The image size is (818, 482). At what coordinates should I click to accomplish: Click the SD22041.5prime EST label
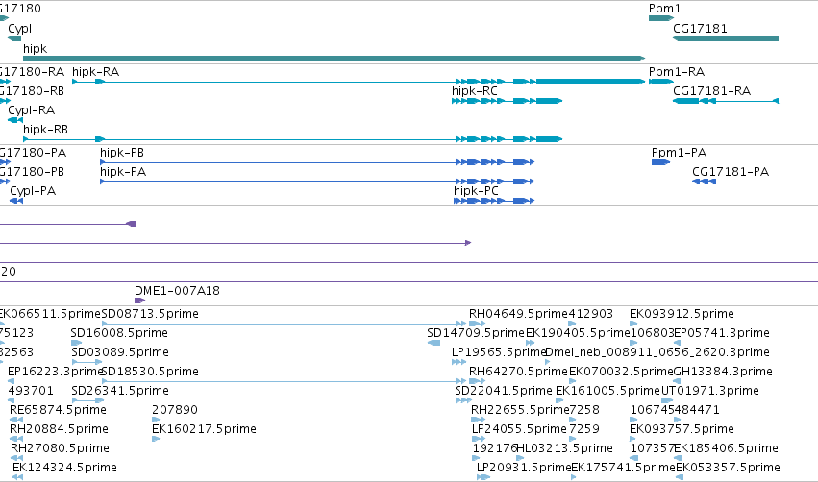[x=504, y=391]
